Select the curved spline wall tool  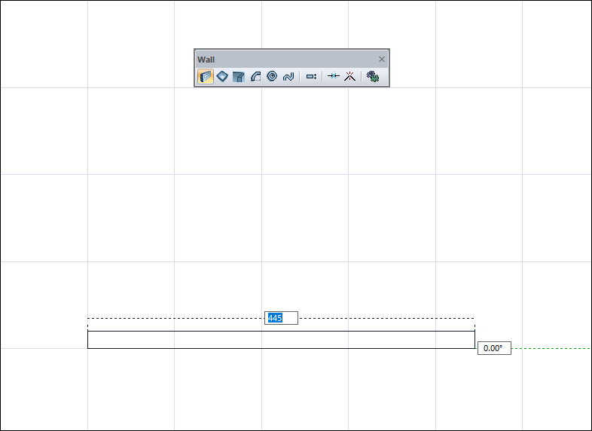point(288,76)
